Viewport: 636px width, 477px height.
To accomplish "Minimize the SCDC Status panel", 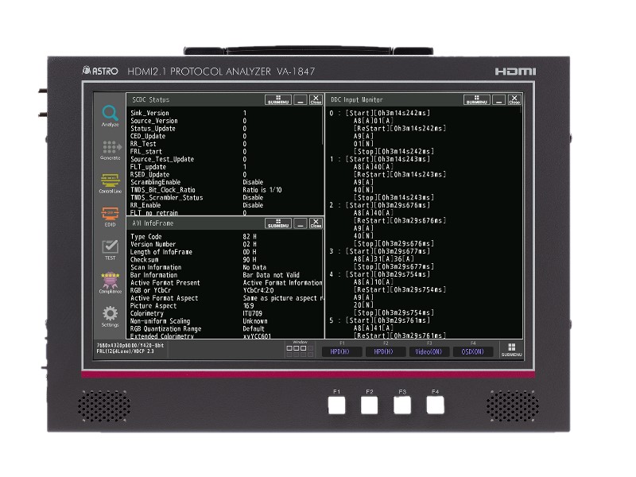I will [301, 100].
